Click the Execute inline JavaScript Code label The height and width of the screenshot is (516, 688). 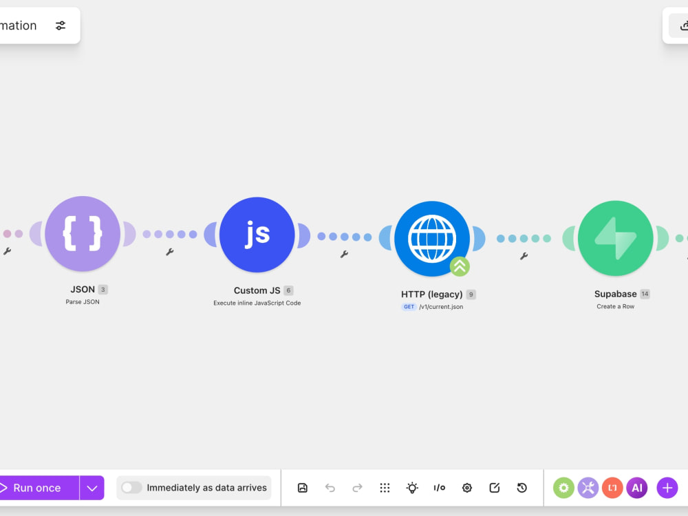pos(257,303)
